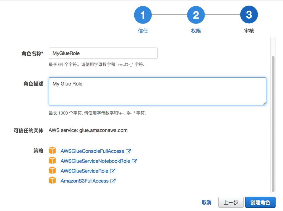Viewport: 283px width, 211px height.
Task: Click the 可信任的实体 label
Action: click(28, 130)
